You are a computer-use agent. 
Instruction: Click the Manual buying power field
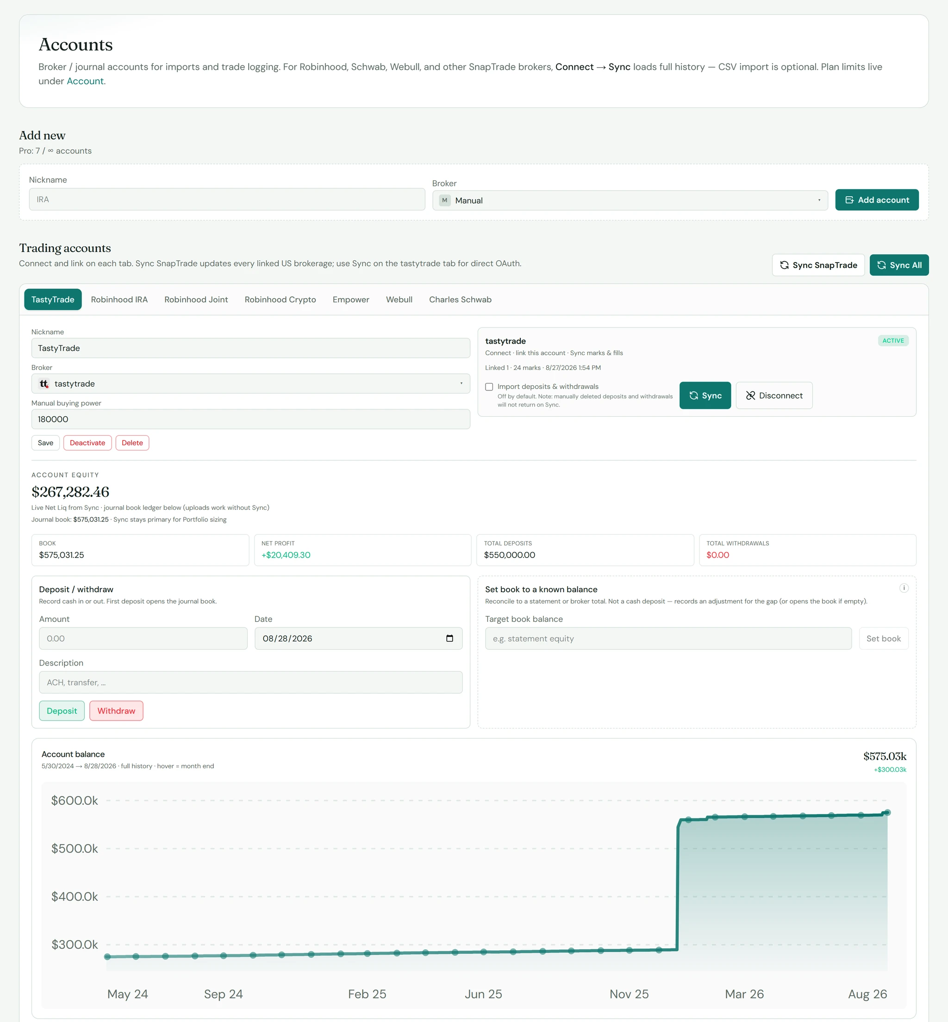coord(250,419)
